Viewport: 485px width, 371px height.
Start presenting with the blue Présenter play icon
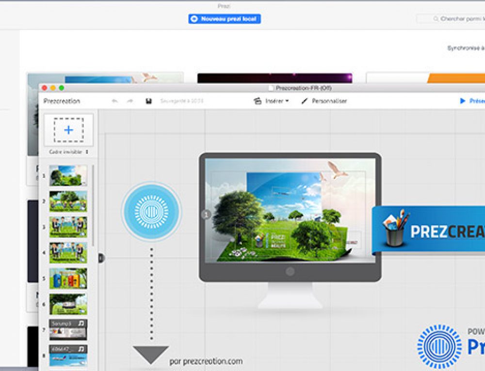(462, 100)
